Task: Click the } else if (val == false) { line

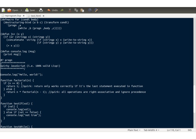Action: pos(22,112)
